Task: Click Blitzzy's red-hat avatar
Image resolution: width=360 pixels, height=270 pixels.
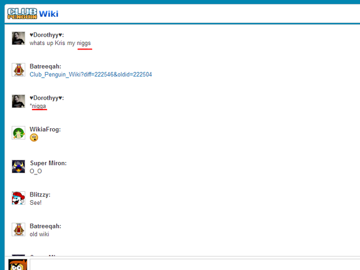Action: pos(19,198)
